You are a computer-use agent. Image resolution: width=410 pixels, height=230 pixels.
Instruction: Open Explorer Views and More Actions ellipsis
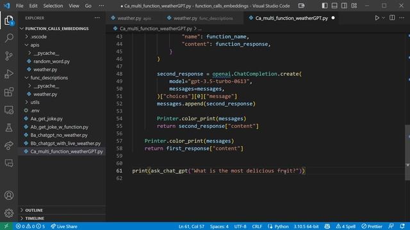tap(97, 18)
